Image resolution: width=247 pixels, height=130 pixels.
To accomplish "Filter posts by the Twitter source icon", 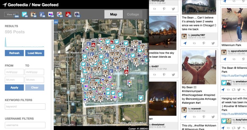I will tap(25, 14).
